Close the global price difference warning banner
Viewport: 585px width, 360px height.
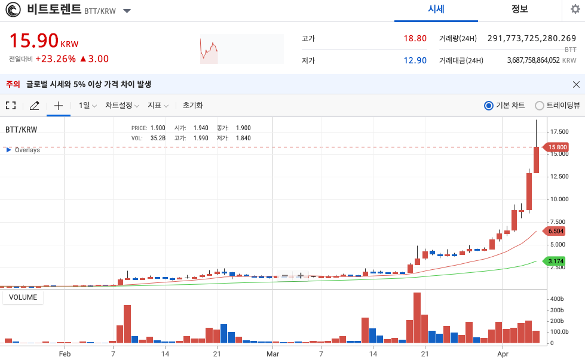click(x=576, y=85)
